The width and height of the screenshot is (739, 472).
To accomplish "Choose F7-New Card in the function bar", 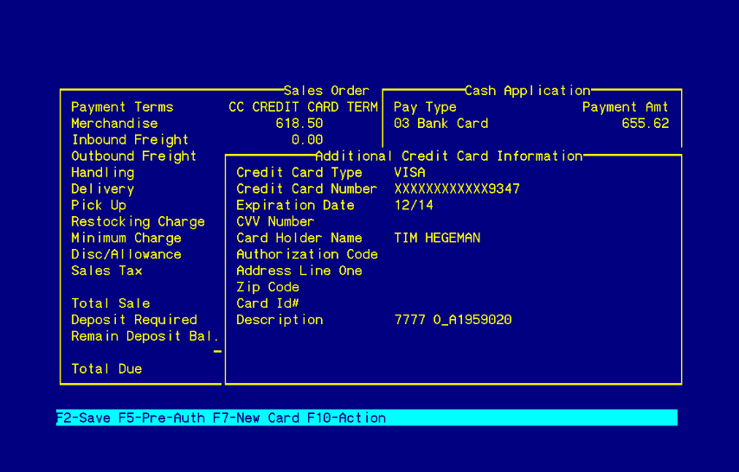I will (x=256, y=418).
